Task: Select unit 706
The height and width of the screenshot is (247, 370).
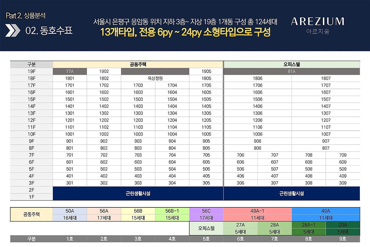Action: point(240,155)
